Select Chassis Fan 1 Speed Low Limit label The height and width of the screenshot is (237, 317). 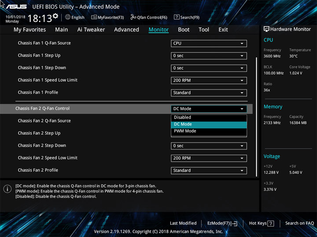(x=48, y=80)
